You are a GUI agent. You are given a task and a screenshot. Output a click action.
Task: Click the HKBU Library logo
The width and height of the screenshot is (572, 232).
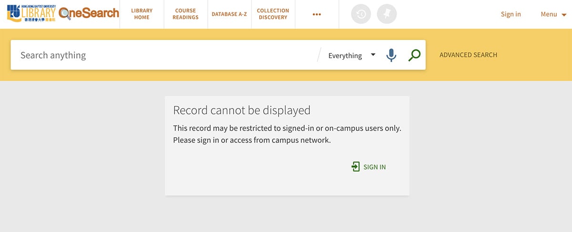coord(31,13)
